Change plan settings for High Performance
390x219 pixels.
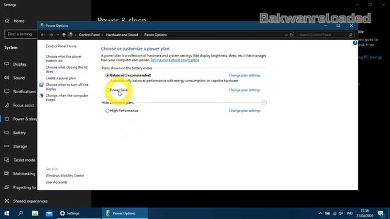tap(244, 111)
